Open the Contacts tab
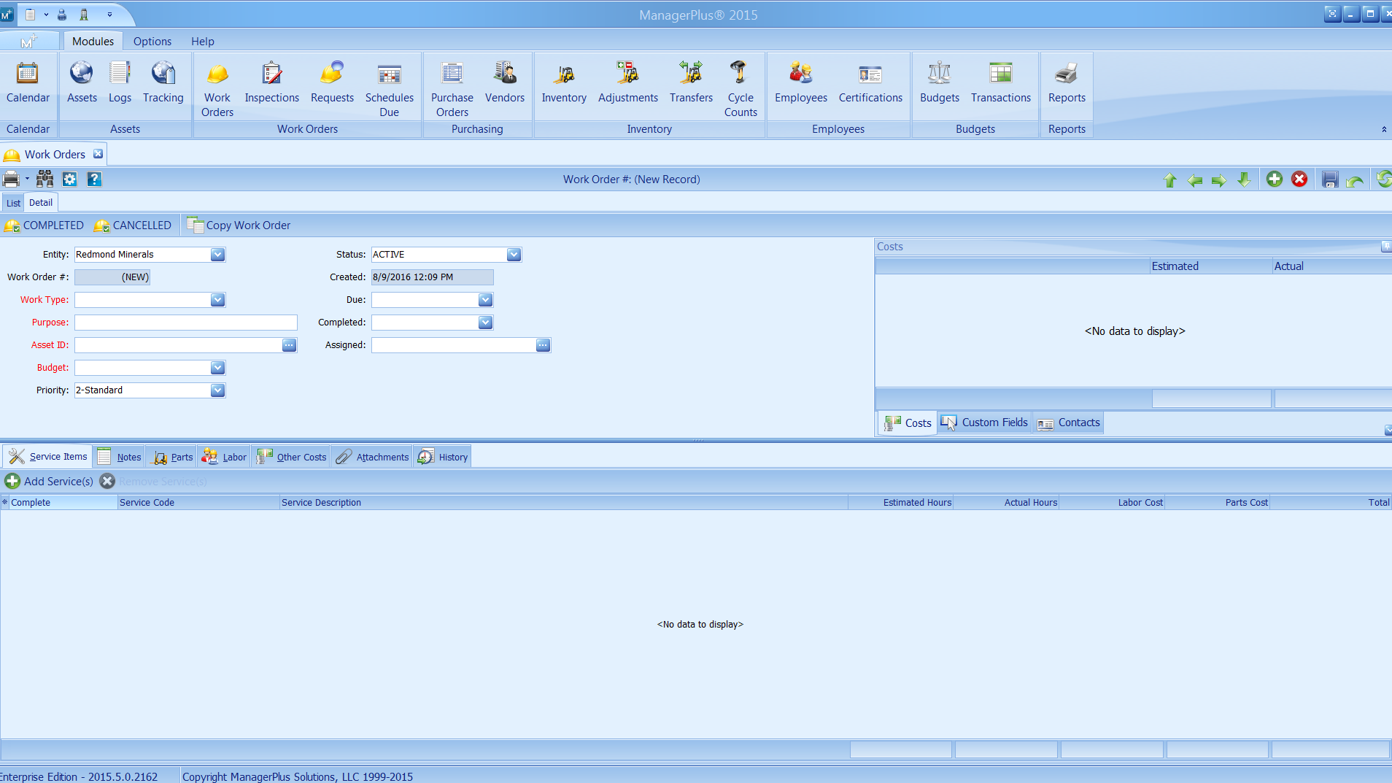This screenshot has width=1392, height=783. tap(1069, 423)
